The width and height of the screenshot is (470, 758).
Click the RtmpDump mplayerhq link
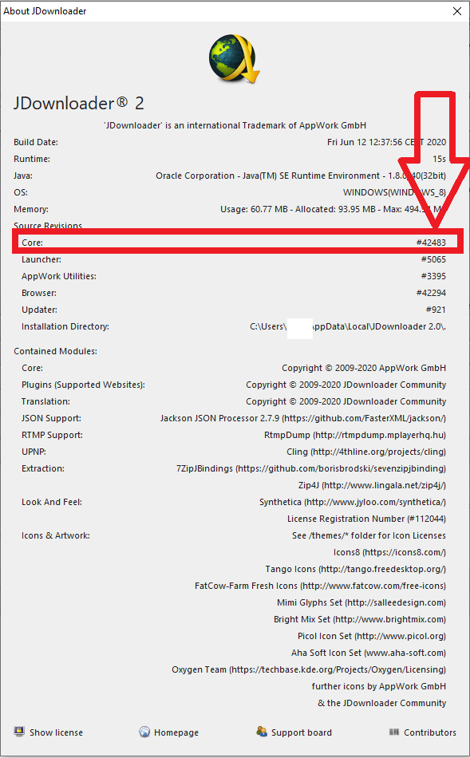355,435
